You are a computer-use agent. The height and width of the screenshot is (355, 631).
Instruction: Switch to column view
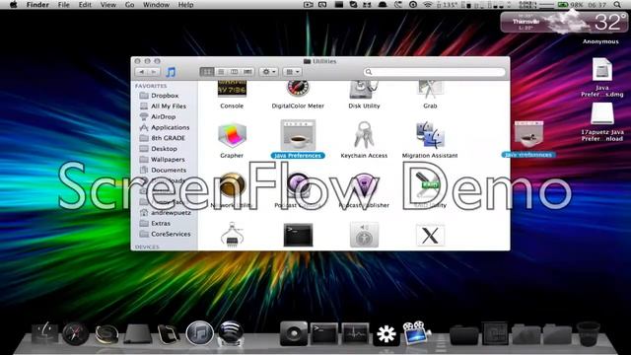(234, 72)
